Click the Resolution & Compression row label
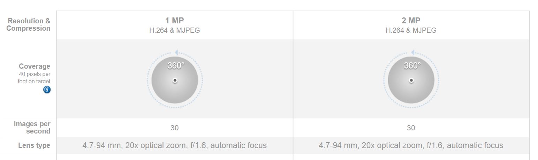 coord(29,25)
